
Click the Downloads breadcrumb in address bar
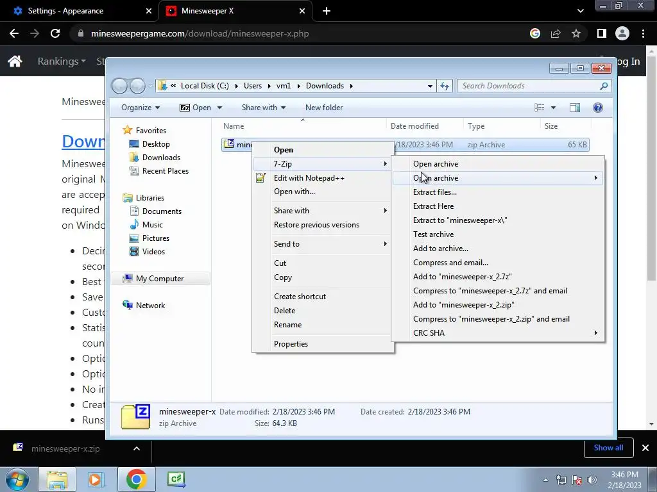coord(325,86)
